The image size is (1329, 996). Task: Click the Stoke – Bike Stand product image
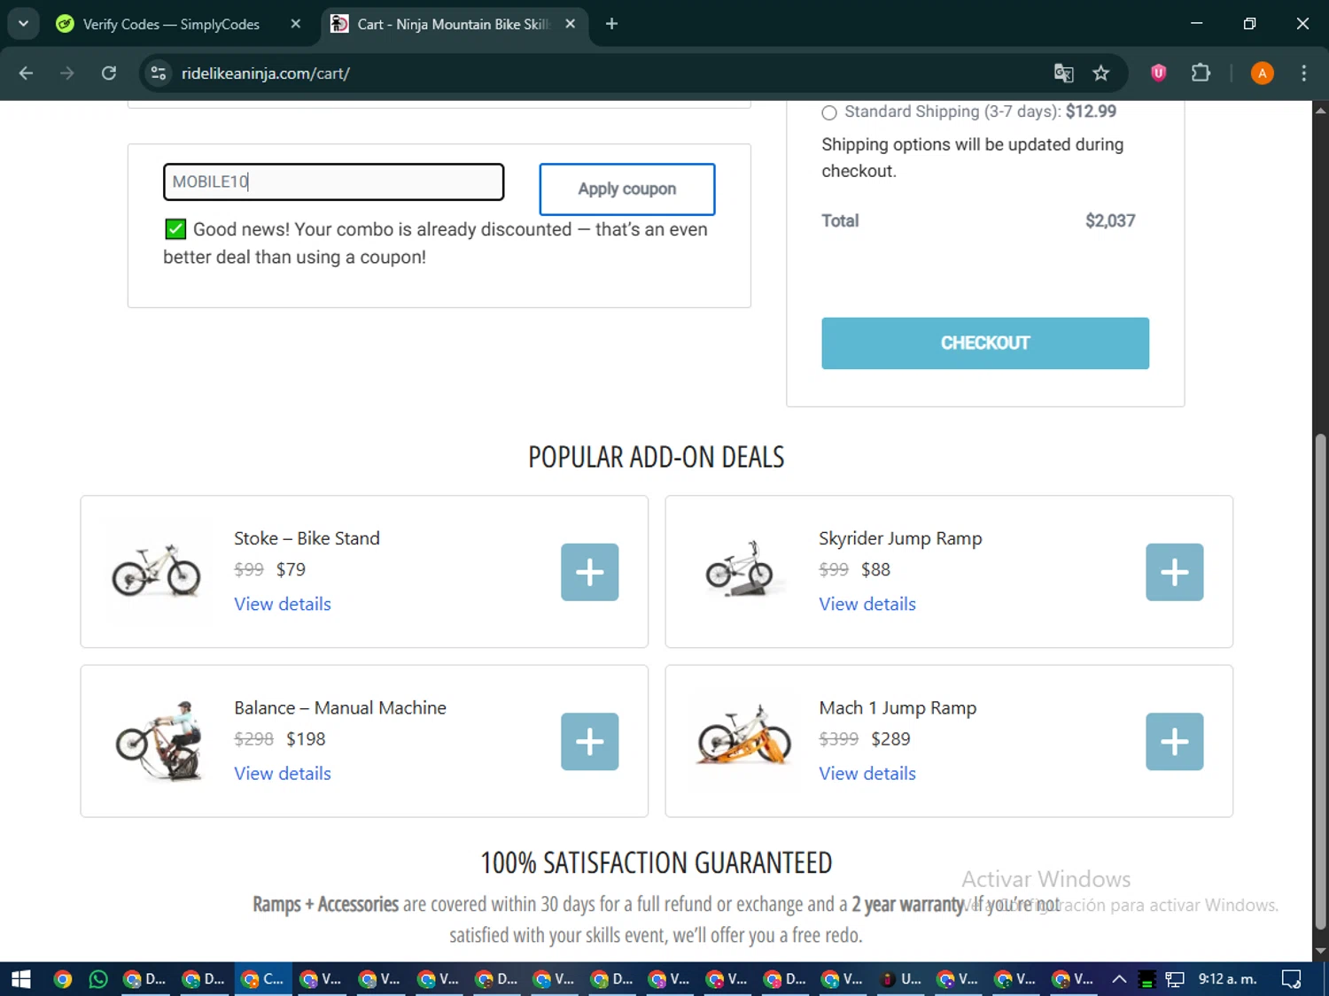(157, 571)
